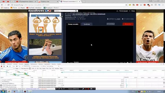Switch to the Elements tab in DevTools

[x=9, y=64]
